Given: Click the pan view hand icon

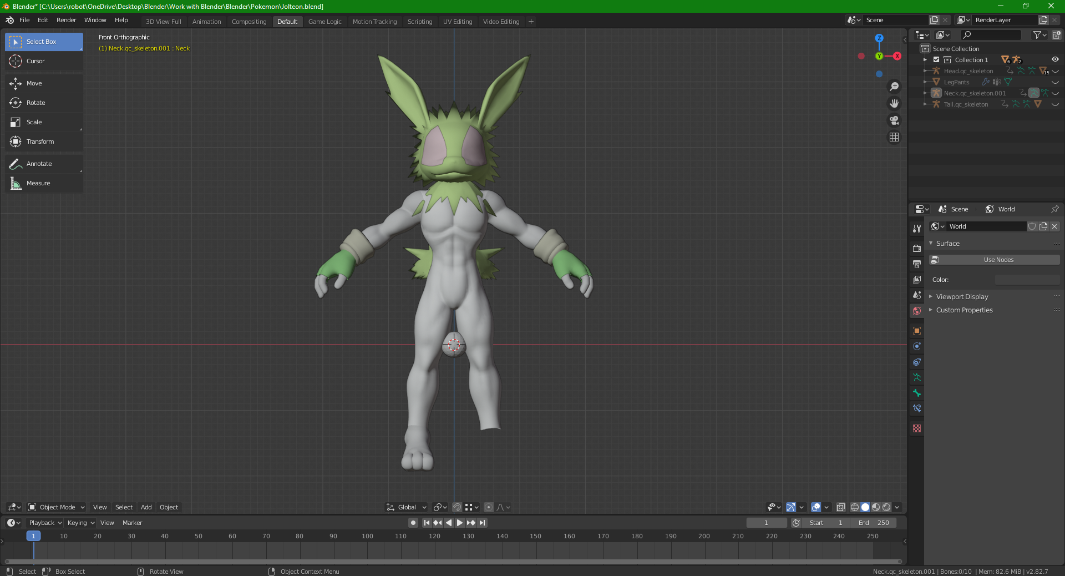Looking at the screenshot, I should point(894,103).
